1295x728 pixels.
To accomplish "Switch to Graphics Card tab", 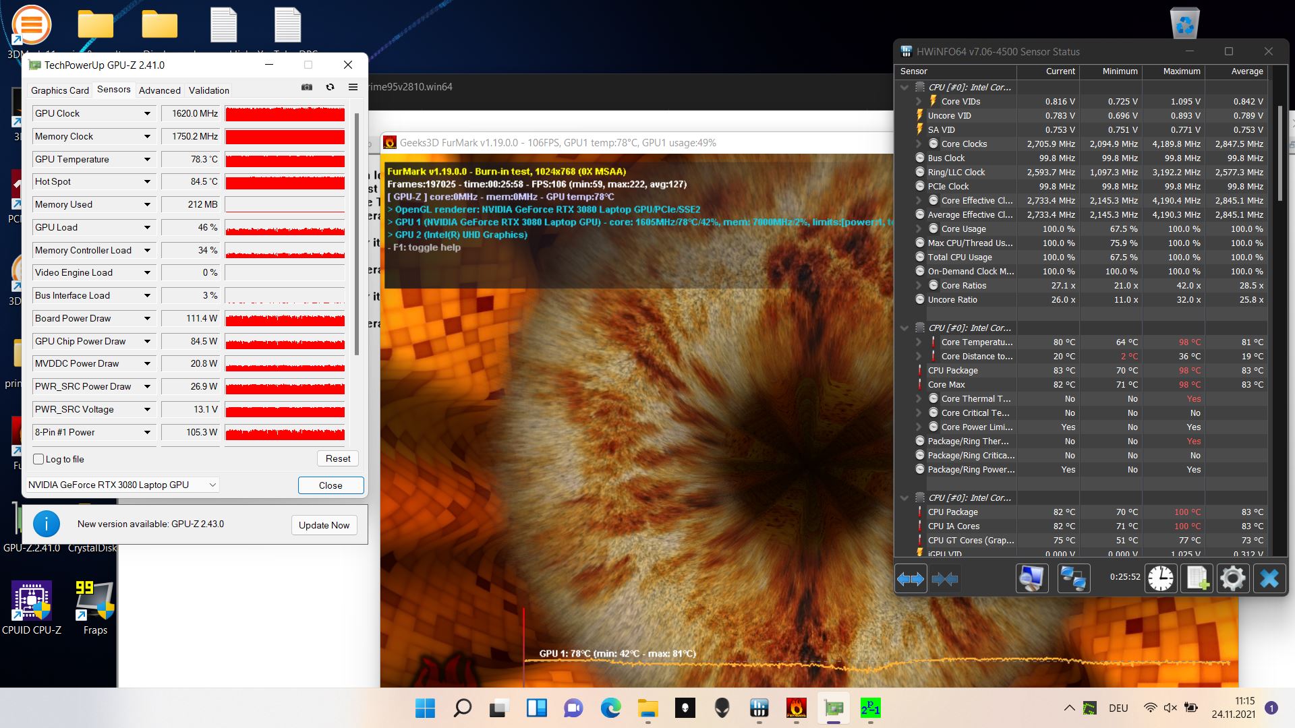I will click(60, 90).
